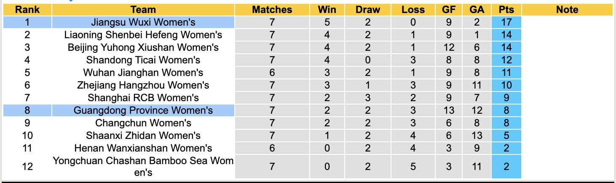This screenshot has width=616, height=183.
Task: Select the Changchun Women's team name
Action: coord(143,123)
